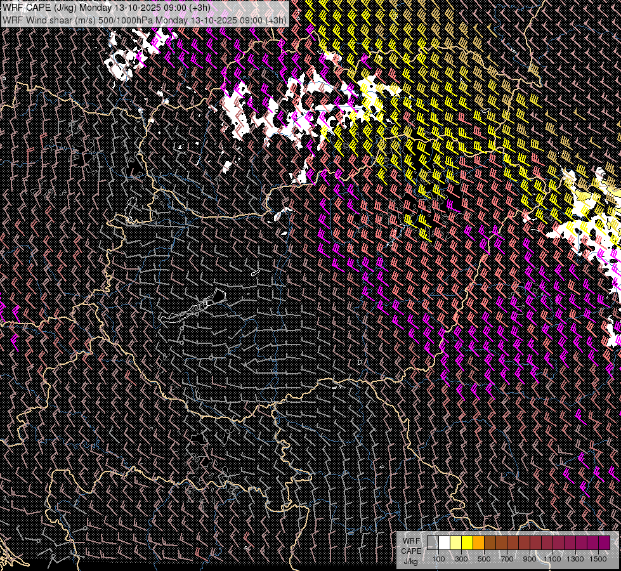621x571 pixels.
Task: Click the 500 value under the color bar
Action: pyautogui.click(x=484, y=559)
